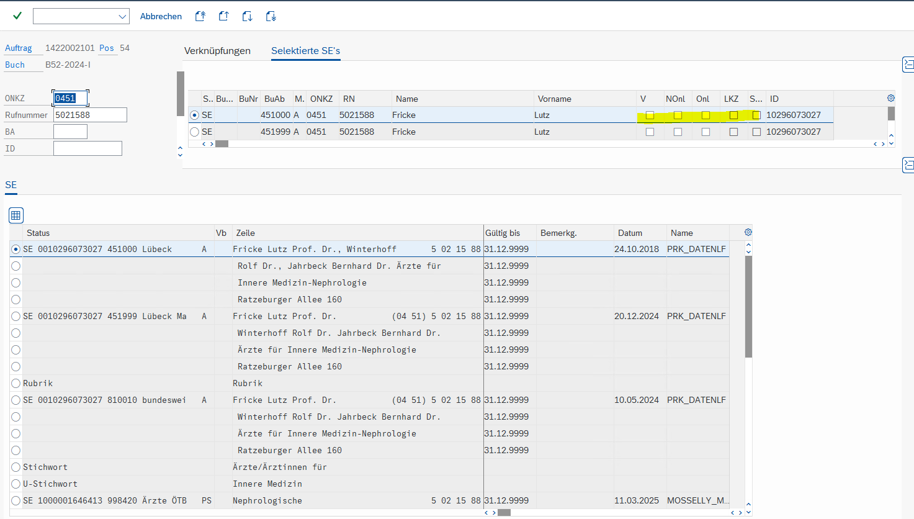Toggle Onl checkbox in the 451999 row
Image resolution: width=914 pixels, height=519 pixels.
706,132
